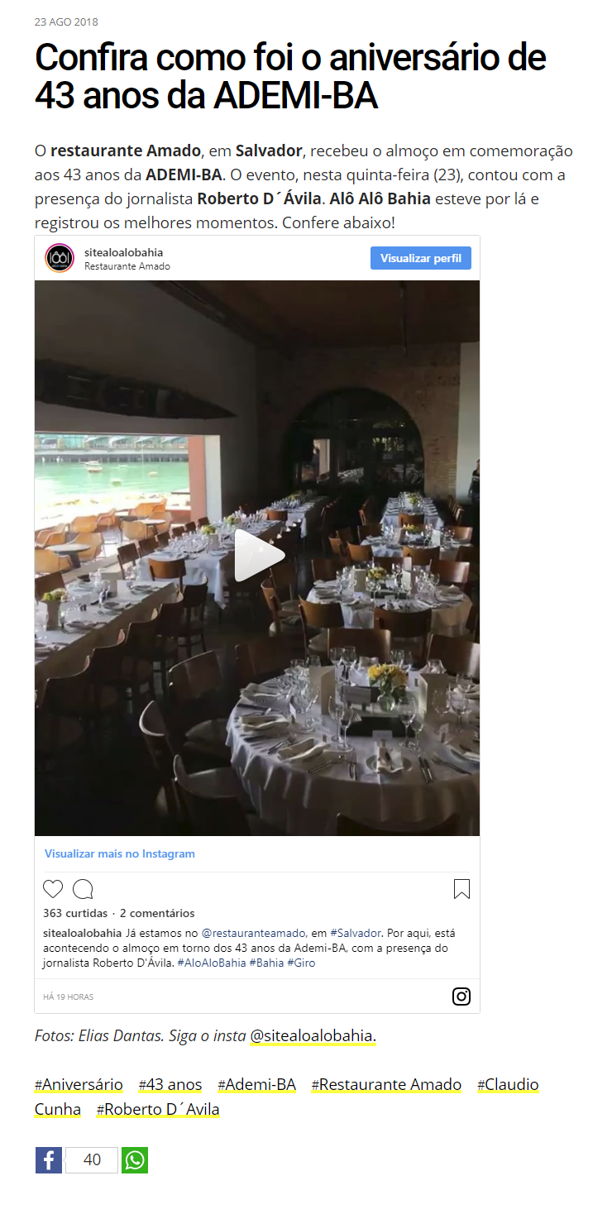Open the @restauranteamado mention link

pos(254,933)
